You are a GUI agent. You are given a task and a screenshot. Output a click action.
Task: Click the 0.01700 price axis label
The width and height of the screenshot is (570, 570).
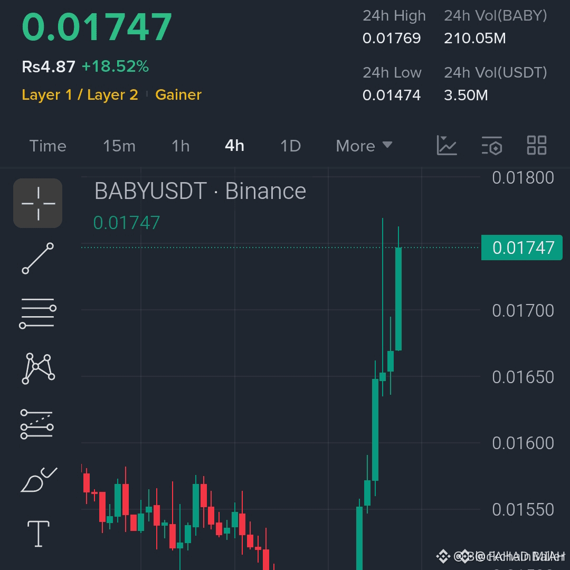(522, 311)
